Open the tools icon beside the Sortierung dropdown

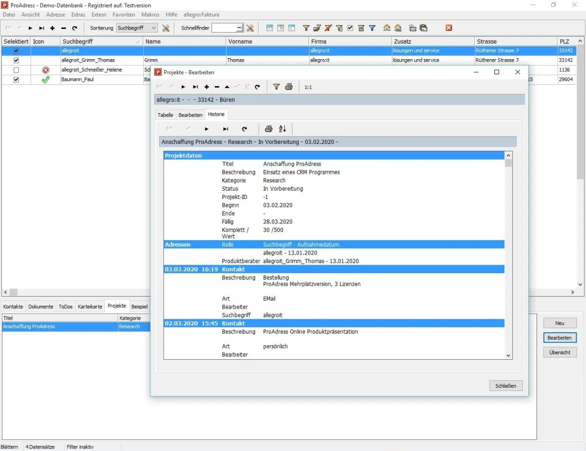(166, 28)
